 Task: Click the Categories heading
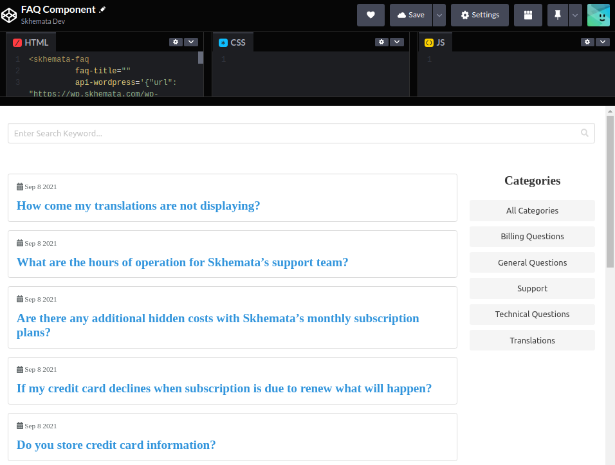[532, 180]
